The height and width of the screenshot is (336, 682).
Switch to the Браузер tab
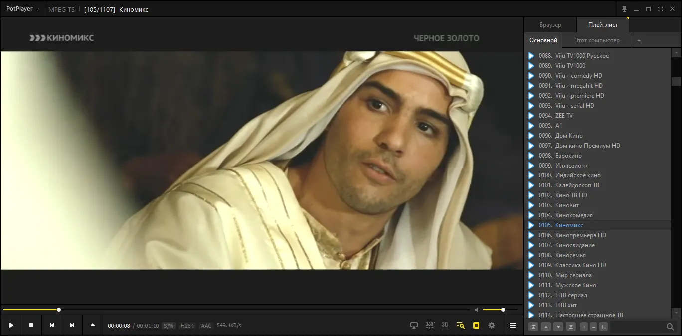point(550,25)
